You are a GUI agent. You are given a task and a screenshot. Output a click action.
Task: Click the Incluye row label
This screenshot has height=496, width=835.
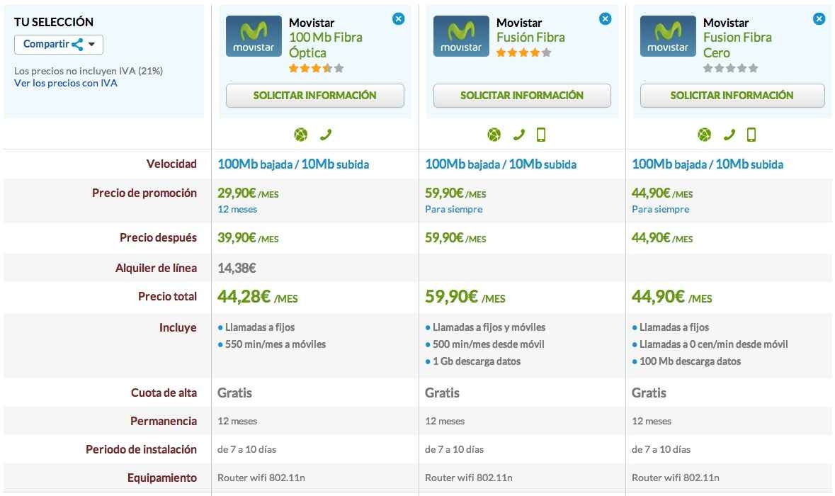[178, 328]
